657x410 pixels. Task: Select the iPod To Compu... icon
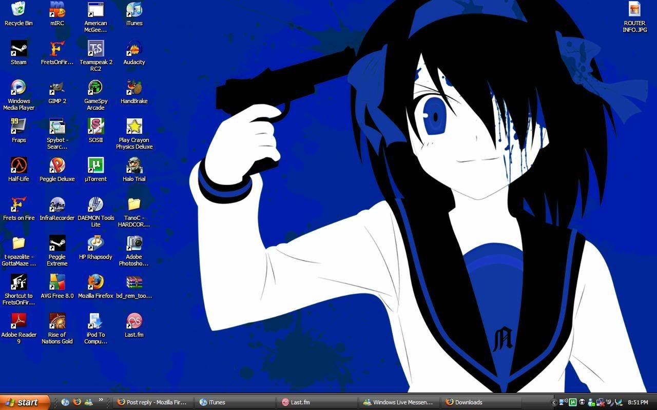click(95, 329)
